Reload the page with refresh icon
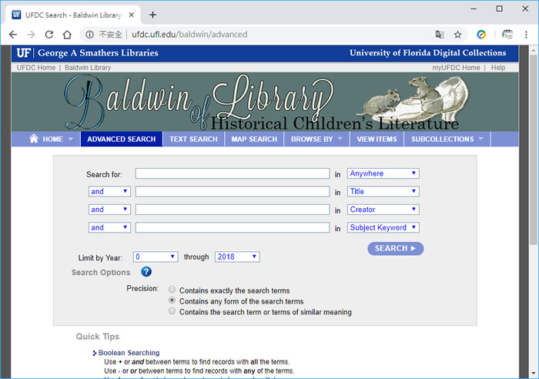 click(49, 35)
